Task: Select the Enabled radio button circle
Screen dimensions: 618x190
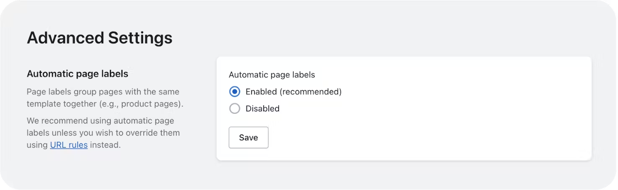Action: 235,92
